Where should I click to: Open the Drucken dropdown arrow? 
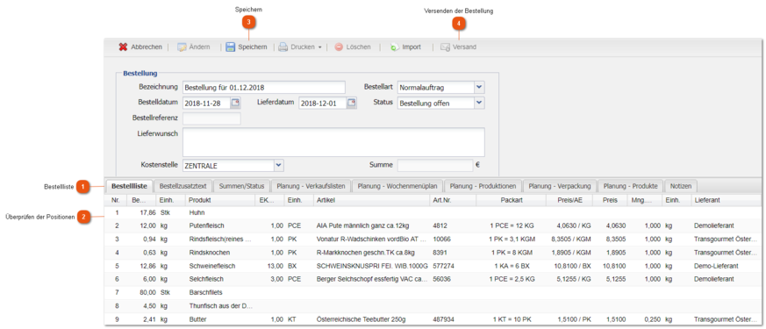tap(319, 48)
